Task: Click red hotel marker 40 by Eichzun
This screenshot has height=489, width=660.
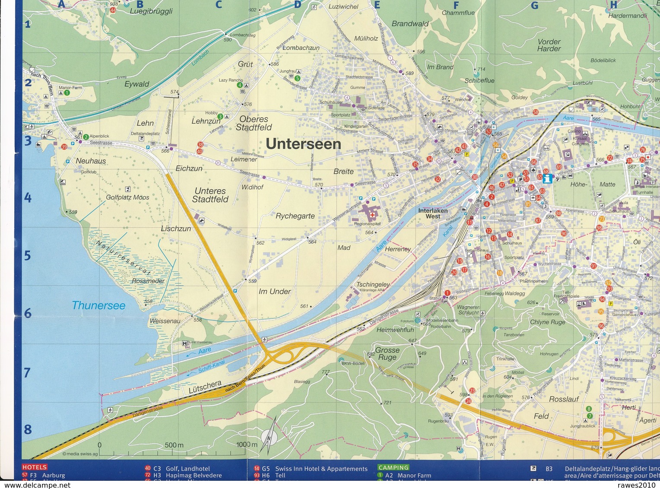Action: pyautogui.click(x=200, y=151)
